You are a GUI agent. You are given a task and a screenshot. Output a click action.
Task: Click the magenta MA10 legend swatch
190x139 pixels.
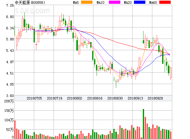pos(115,2)
